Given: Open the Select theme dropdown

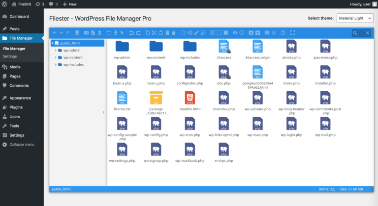Looking at the screenshot, I should [x=355, y=18].
